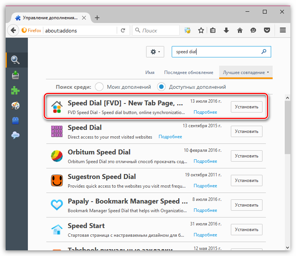The height and width of the screenshot is (256, 296).
Task: Select the "Управление дополнения..." browser tab
Action: point(50,18)
